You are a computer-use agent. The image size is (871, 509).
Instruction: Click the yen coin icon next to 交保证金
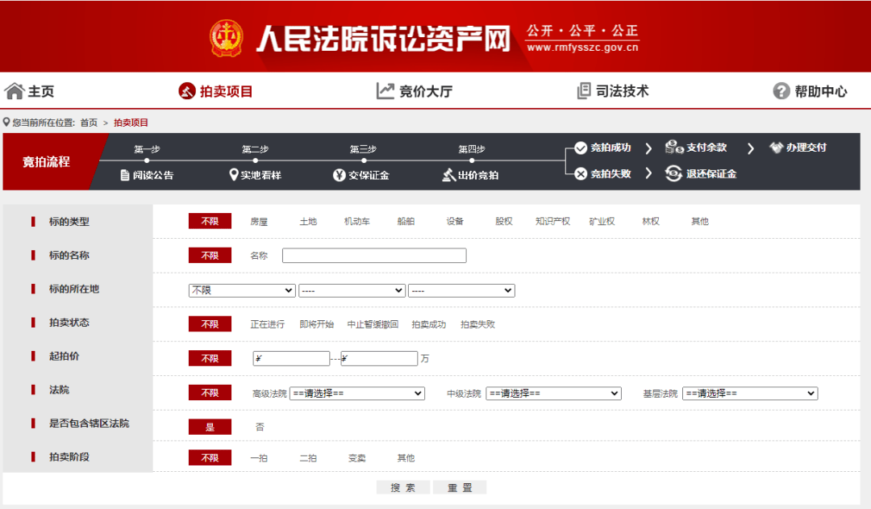click(339, 175)
